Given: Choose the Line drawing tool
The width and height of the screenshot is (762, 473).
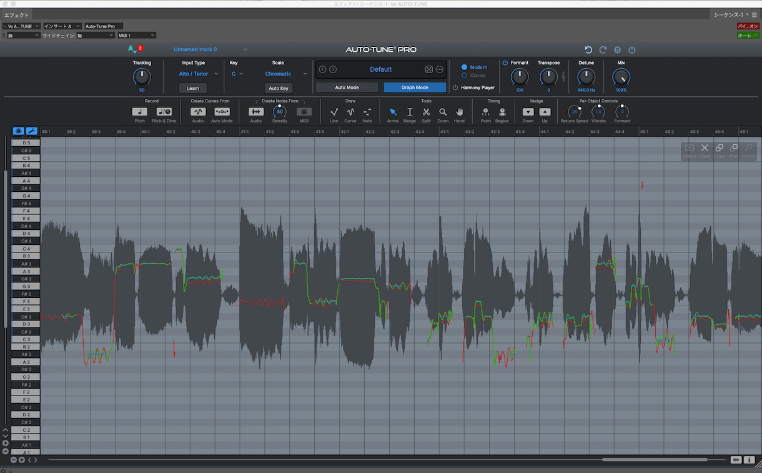Looking at the screenshot, I should coord(334,112).
